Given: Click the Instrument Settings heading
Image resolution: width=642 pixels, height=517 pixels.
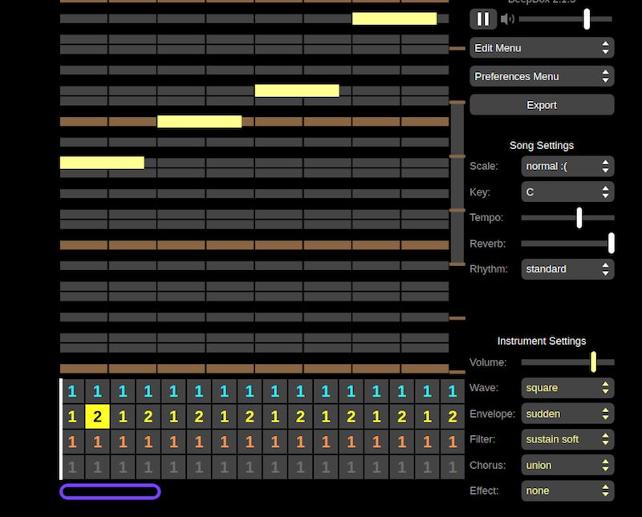Looking at the screenshot, I should point(541,341).
